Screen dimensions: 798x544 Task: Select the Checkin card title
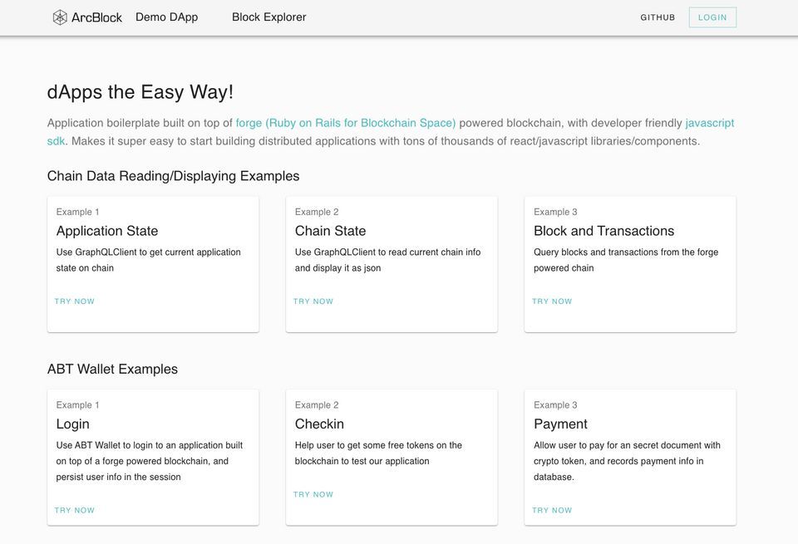click(x=319, y=424)
